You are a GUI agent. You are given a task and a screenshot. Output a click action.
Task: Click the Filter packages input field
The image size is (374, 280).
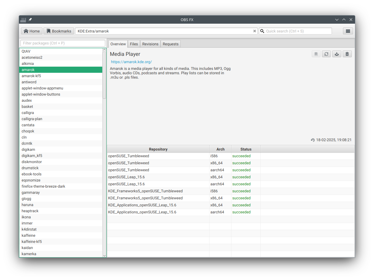pos(63,43)
